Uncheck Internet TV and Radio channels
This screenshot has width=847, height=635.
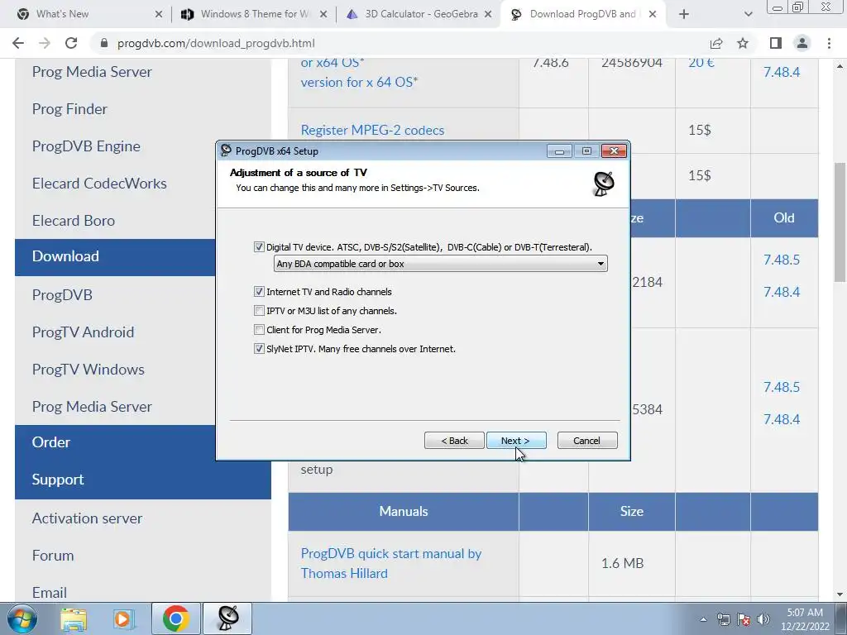(259, 292)
